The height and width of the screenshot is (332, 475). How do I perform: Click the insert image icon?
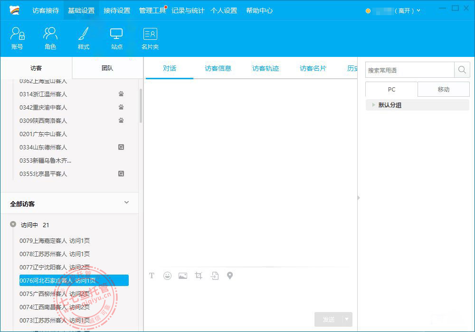pos(183,276)
